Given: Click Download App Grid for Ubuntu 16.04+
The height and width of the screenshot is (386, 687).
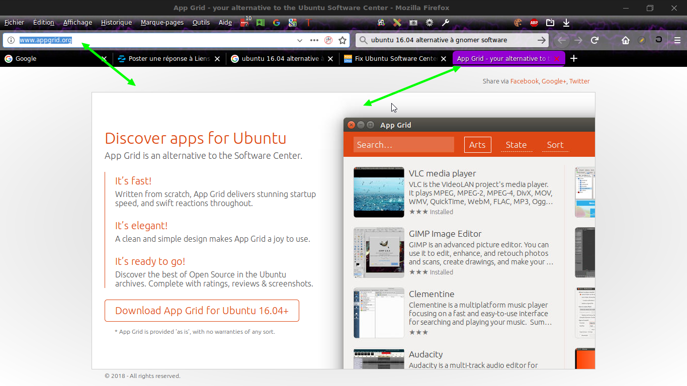Looking at the screenshot, I should pos(202,311).
